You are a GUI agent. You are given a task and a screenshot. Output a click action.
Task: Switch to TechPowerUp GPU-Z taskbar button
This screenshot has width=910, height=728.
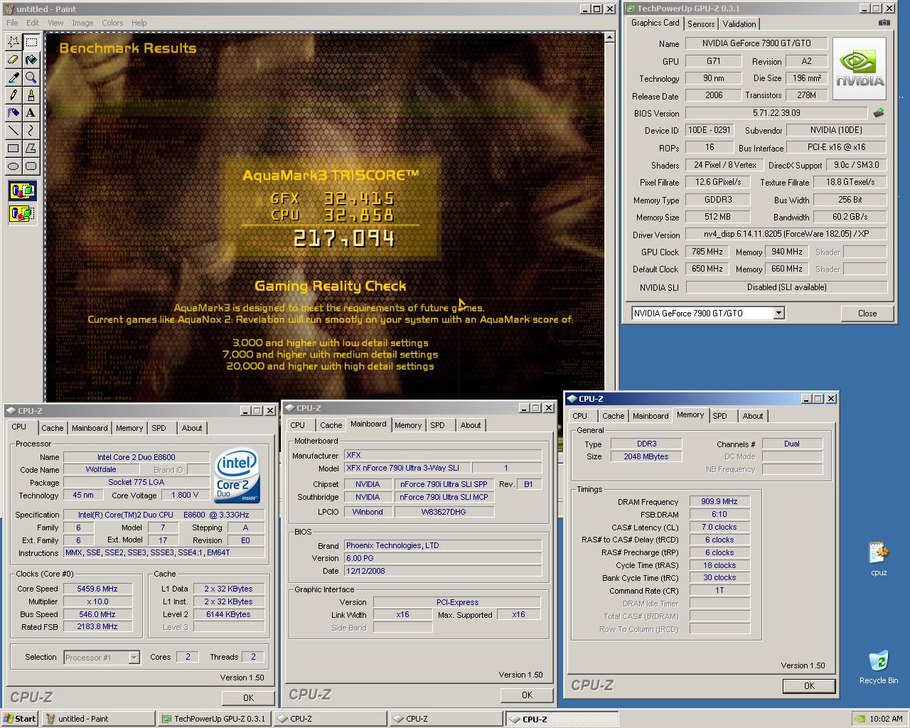[x=214, y=719]
